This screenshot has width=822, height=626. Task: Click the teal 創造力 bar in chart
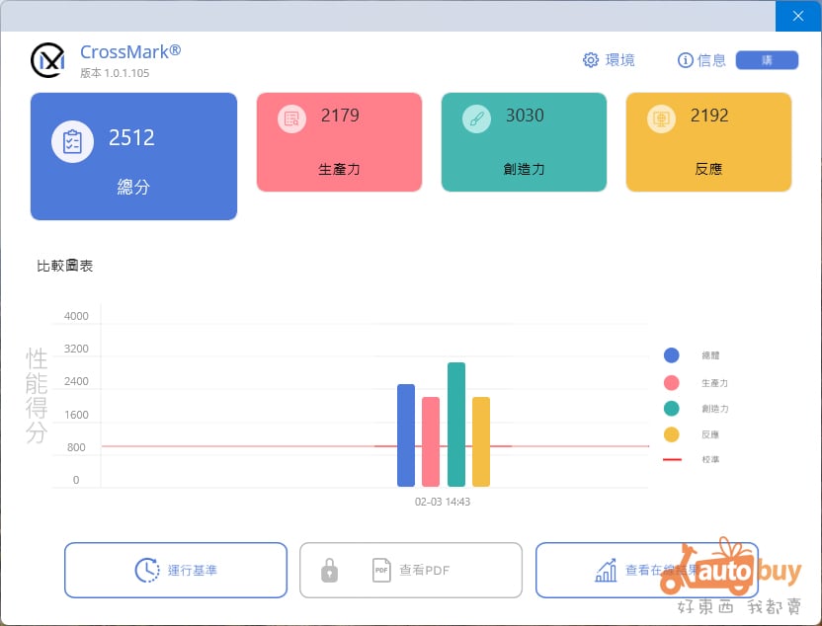pyautogui.click(x=455, y=425)
